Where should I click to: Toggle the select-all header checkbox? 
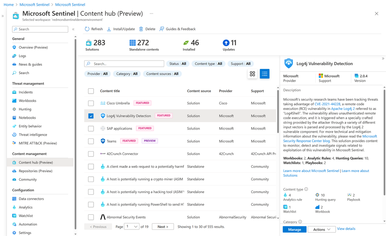(91, 91)
